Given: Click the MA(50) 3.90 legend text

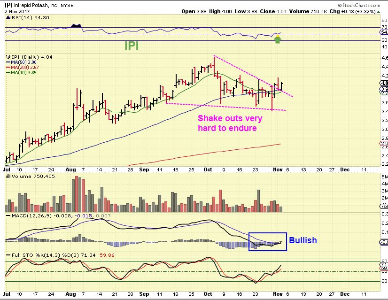Looking at the screenshot, I should click(x=24, y=62).
